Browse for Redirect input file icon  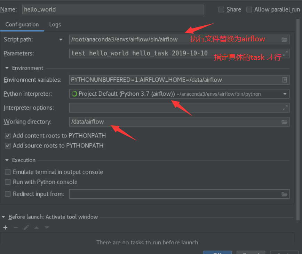(284, 194)
